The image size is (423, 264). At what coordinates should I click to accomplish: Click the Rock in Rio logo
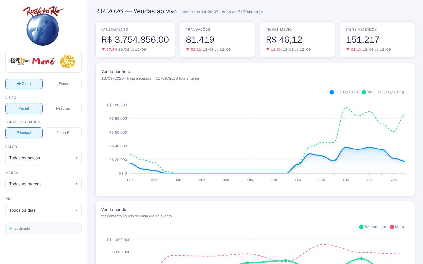tap(43, 26)
